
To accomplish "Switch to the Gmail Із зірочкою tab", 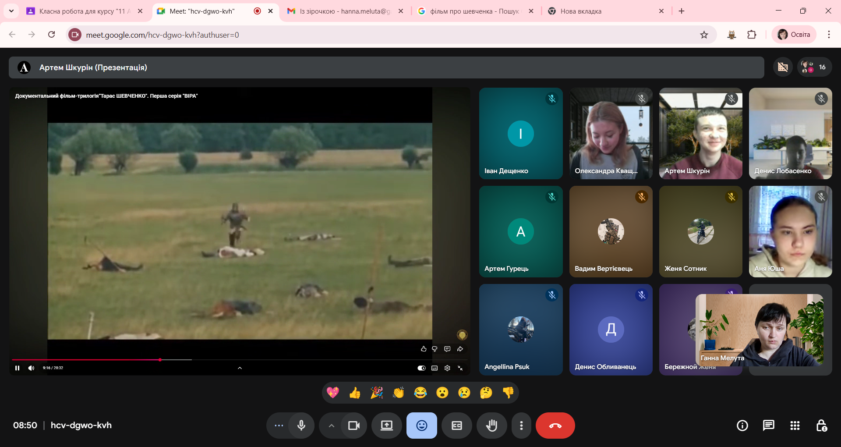I will (x=344, y=11).
